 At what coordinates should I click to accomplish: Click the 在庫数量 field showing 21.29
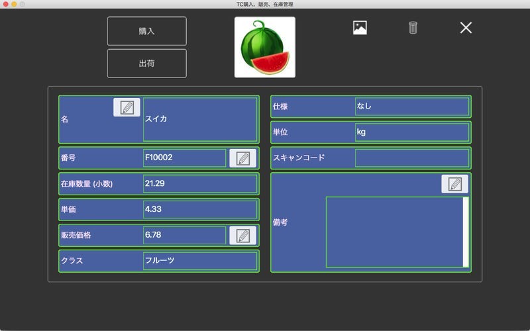[200, 183]
